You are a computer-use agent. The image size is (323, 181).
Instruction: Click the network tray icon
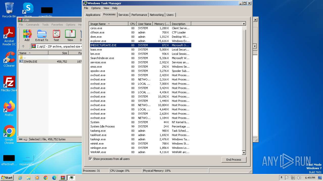tap(293, 178)
